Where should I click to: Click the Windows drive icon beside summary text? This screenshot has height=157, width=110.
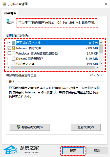(x=10, y=21)
